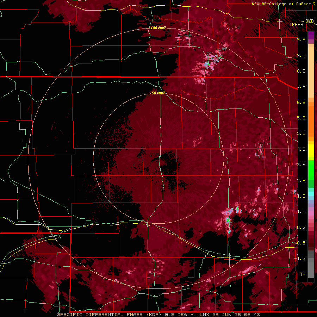Click the 5.0 scale value
This screenshot has width=317, height=317.
[301, 133]
